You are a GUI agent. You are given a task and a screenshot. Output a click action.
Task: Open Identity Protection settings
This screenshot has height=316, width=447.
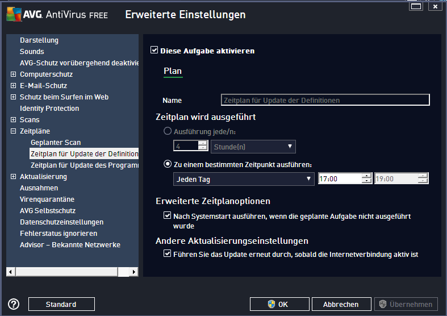click(49, 109)
